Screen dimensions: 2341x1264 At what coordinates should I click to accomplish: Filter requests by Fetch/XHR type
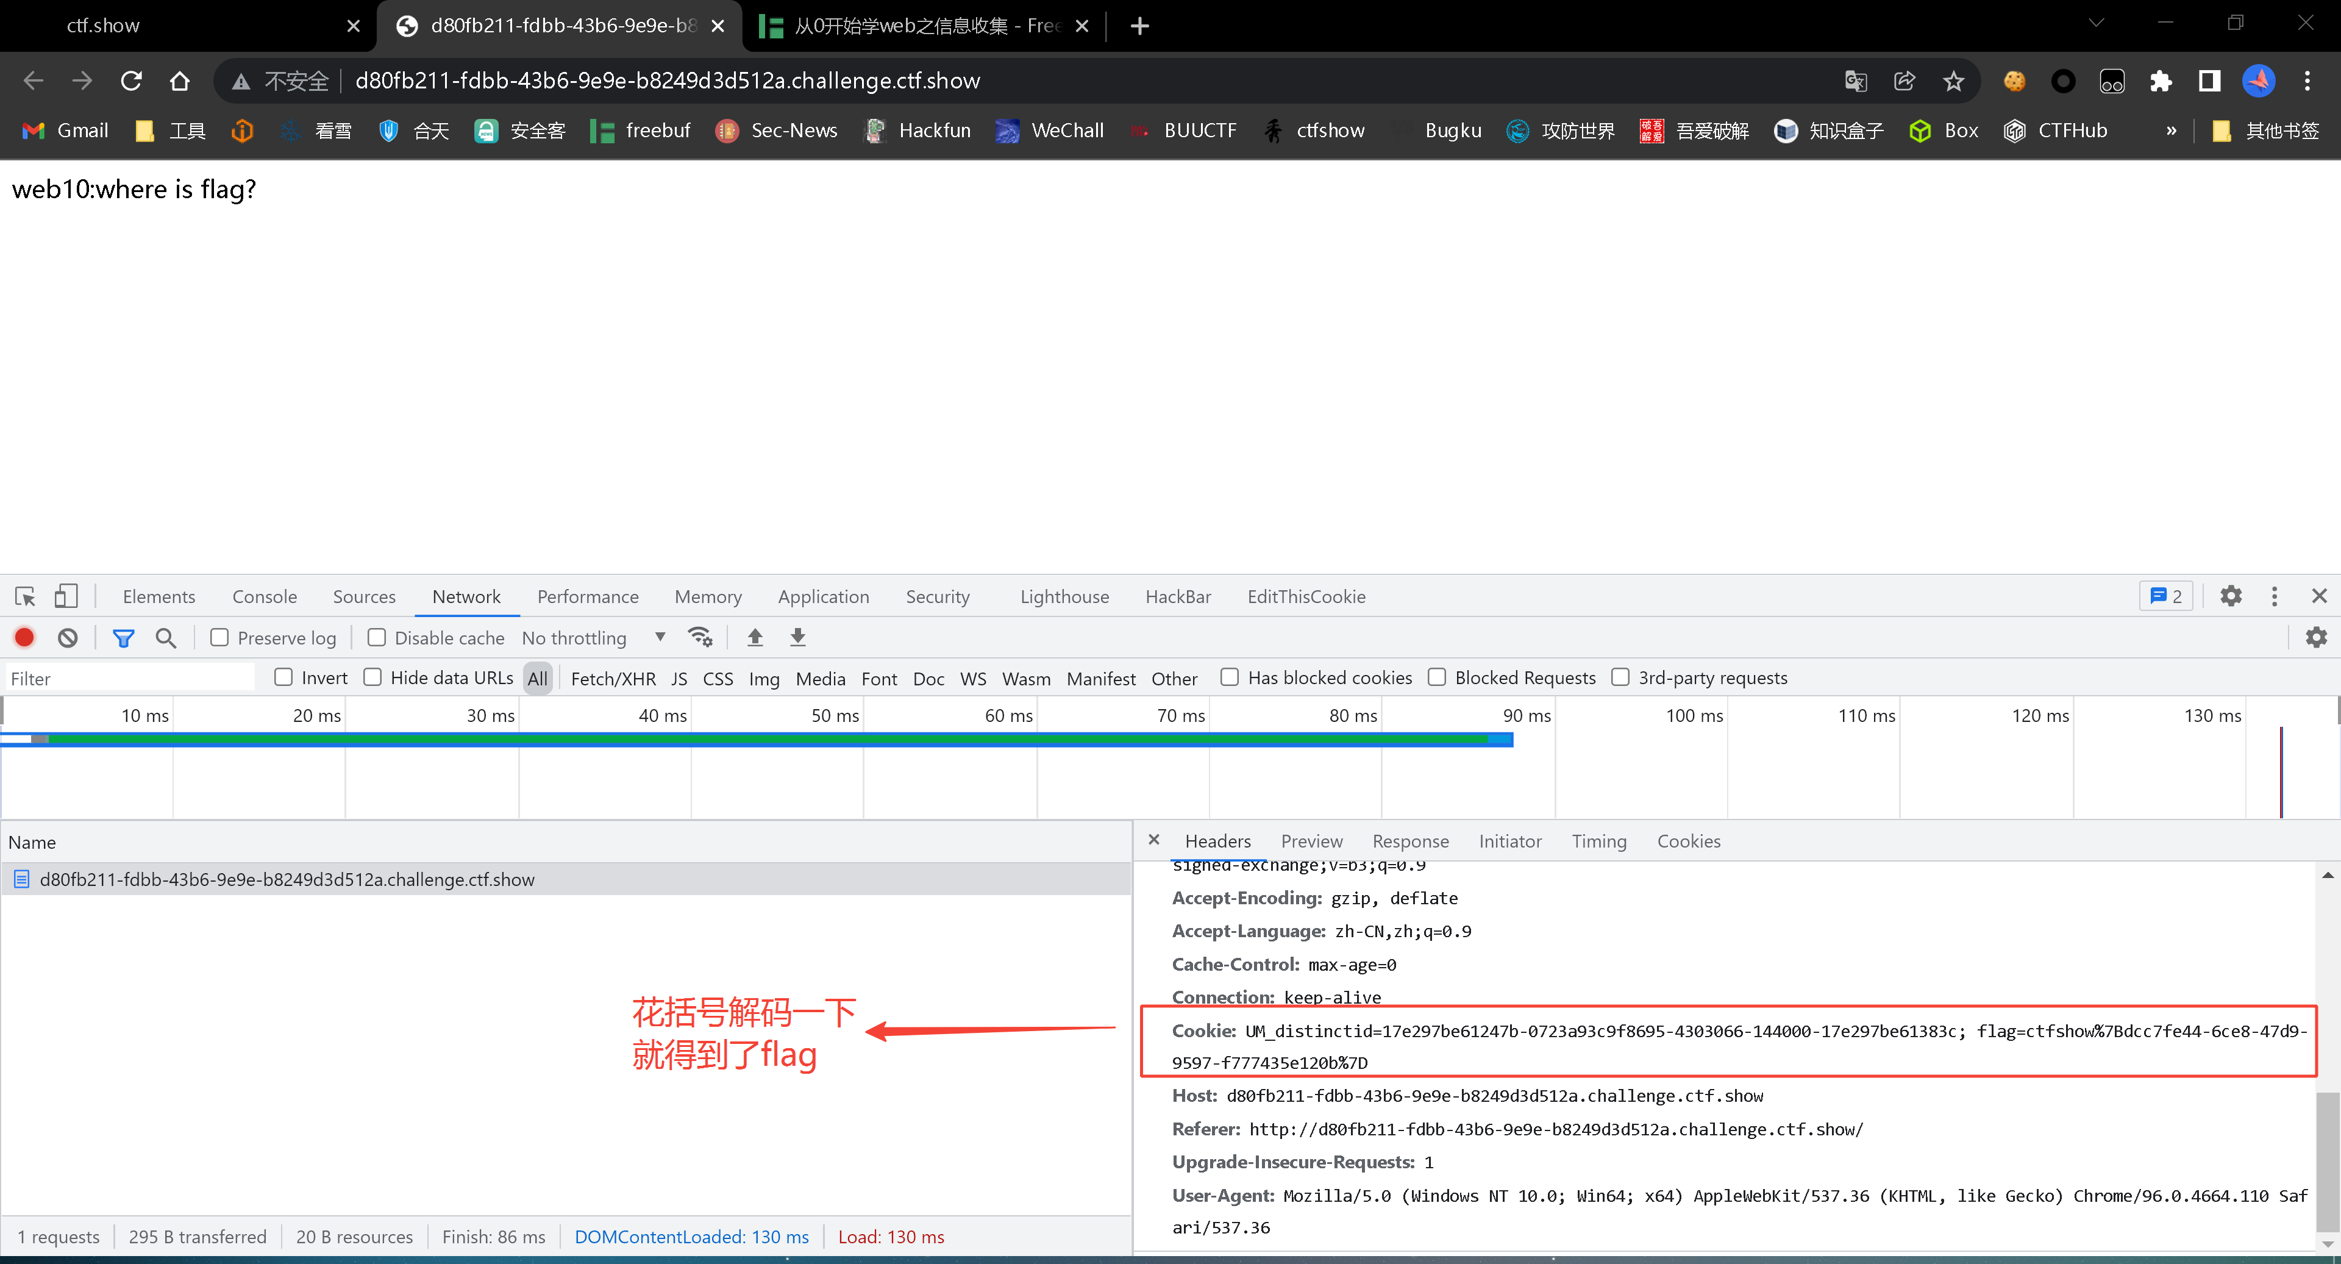pyautogui.click(x=613, y=679)
